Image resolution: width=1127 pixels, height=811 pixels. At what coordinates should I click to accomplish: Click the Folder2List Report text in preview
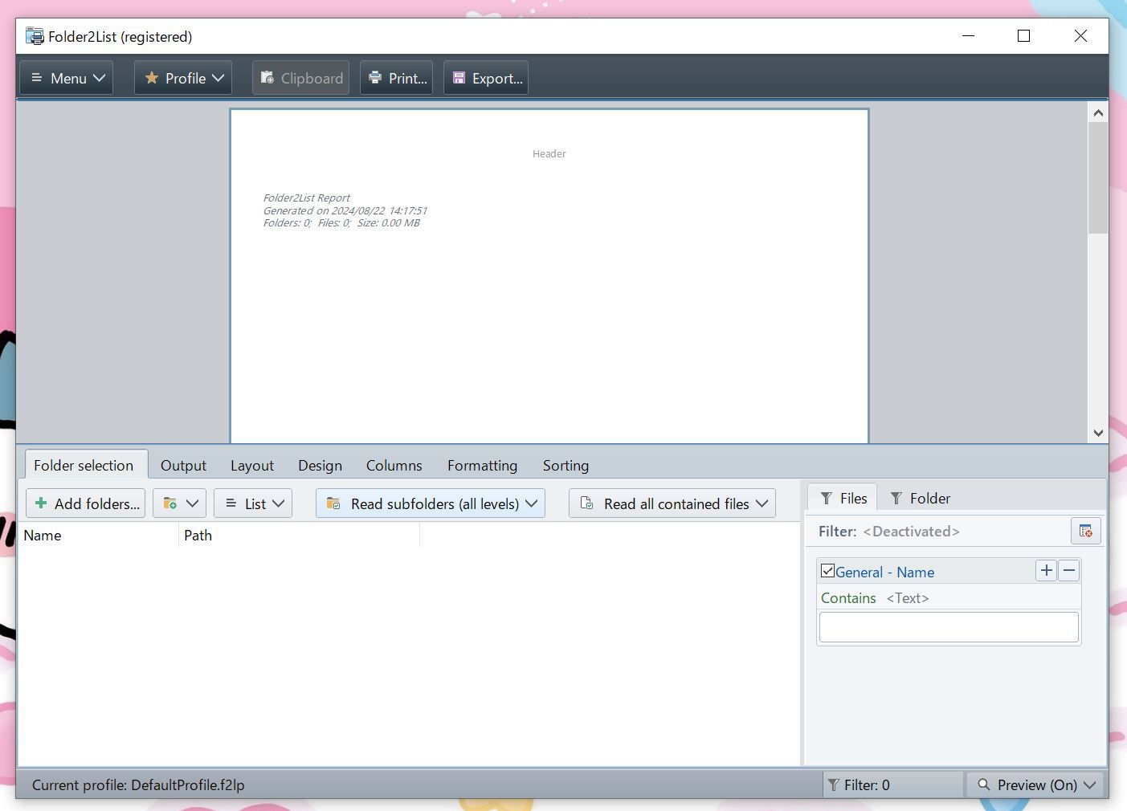(x=307, y=198)
